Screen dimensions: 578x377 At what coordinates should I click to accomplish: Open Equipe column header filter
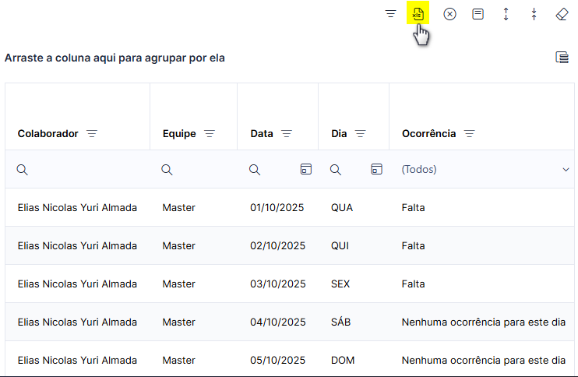point(210,133)
